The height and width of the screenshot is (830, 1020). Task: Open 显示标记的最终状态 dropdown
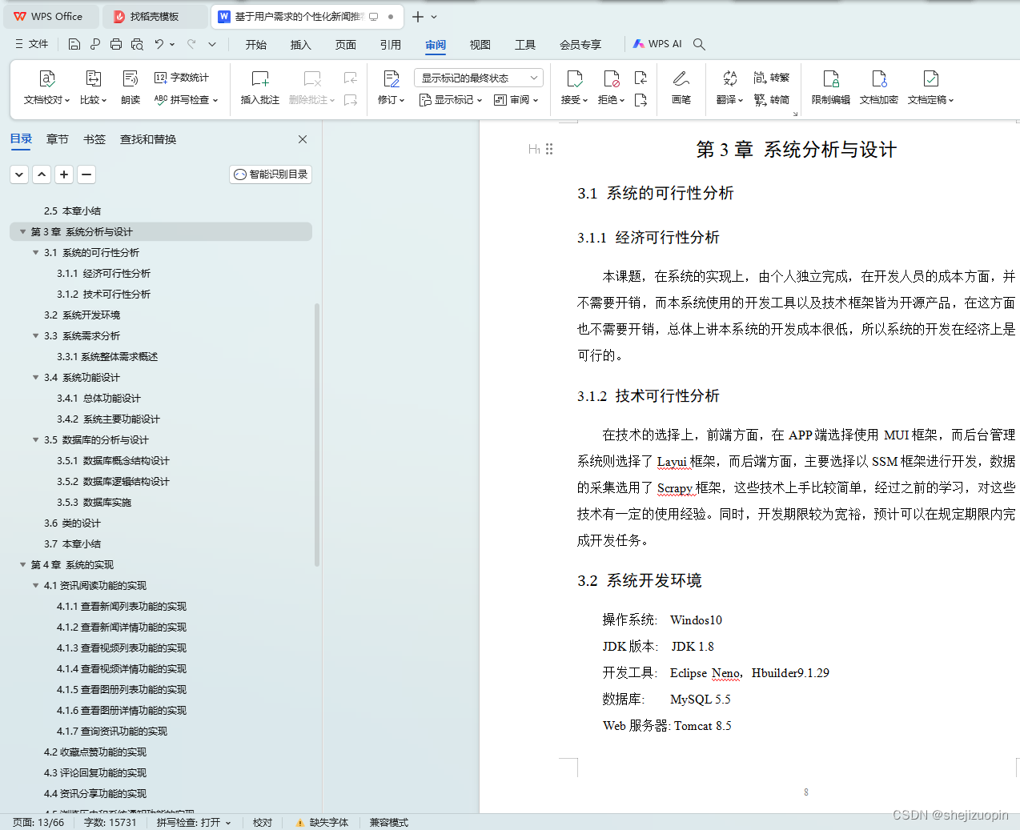pos(479,78)
